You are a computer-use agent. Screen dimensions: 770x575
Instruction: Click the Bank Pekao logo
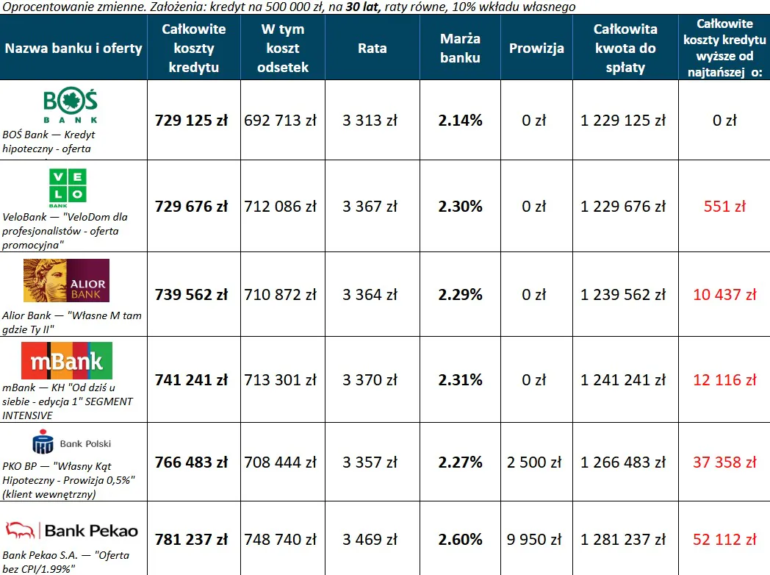click(x=72, y=530)
